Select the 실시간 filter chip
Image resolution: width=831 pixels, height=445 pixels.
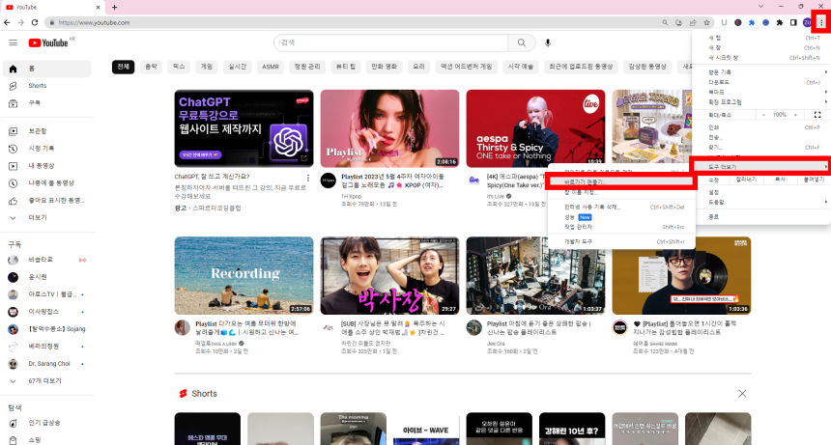click(237, 67)
